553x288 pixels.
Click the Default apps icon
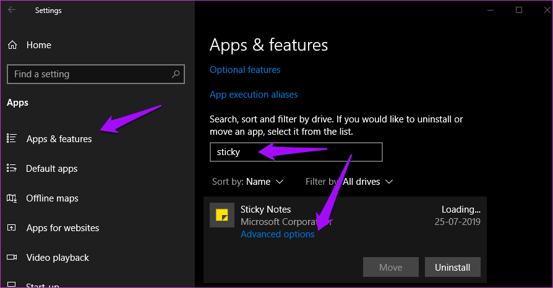tap(12, 168)
